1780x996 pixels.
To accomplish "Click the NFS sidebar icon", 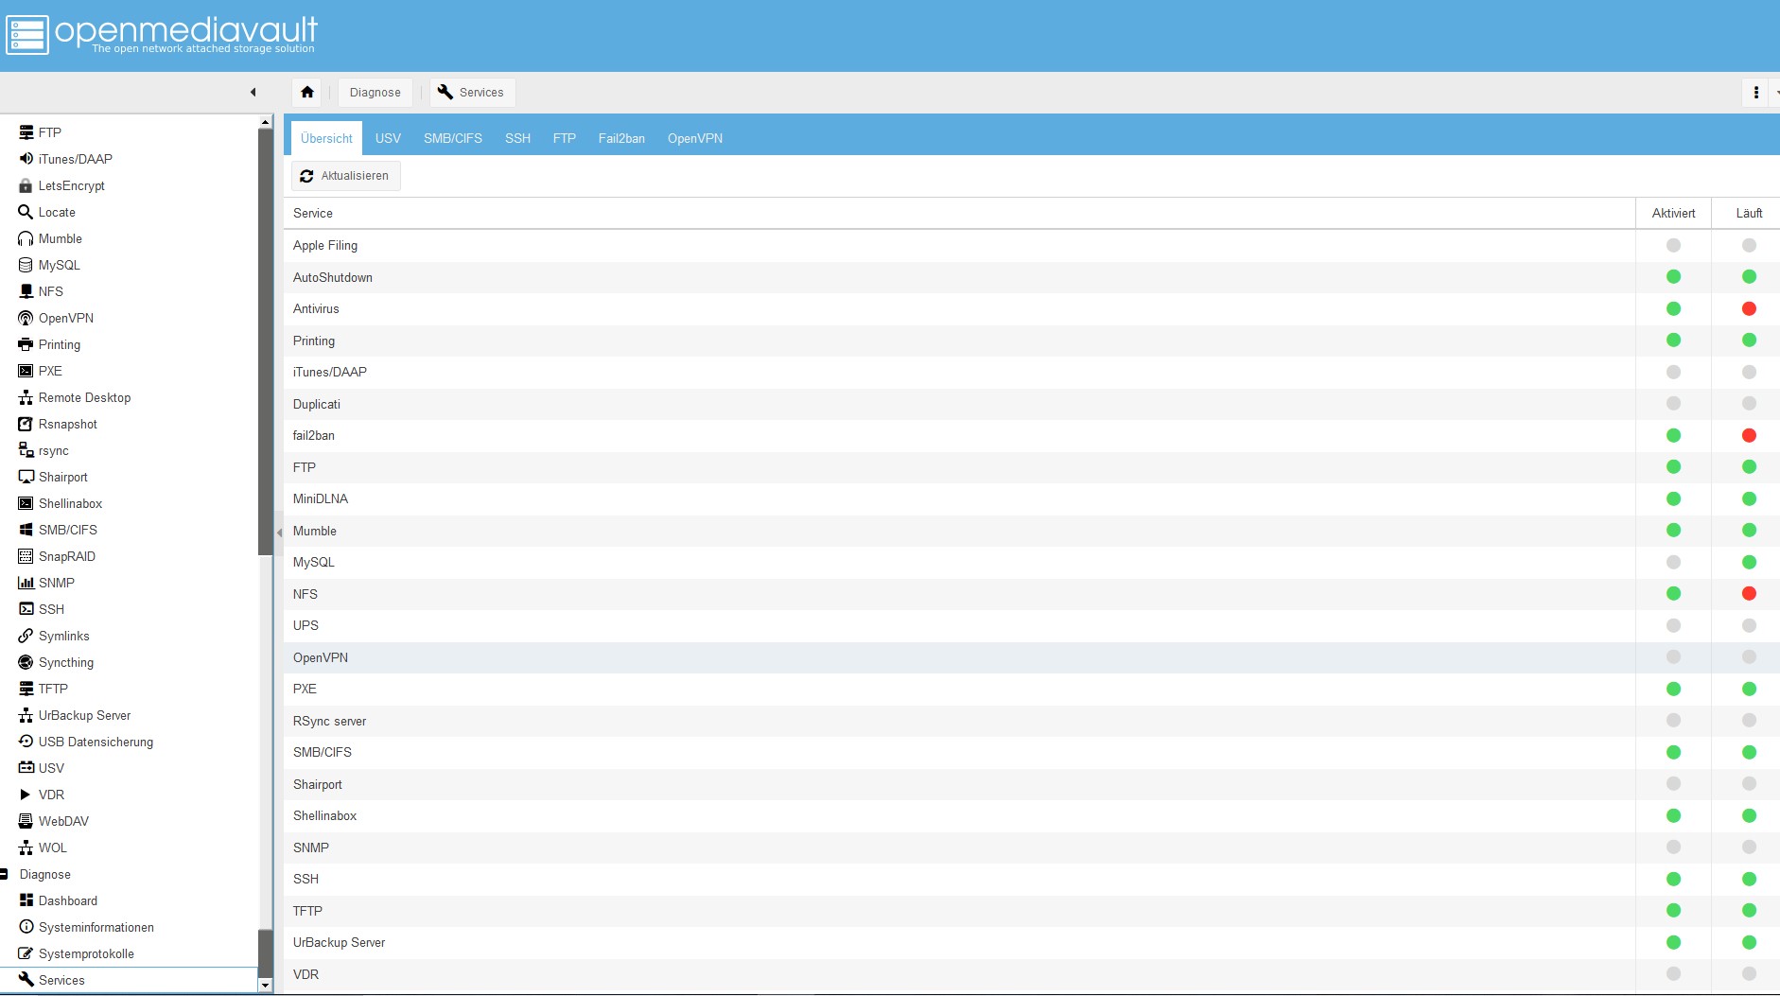I will tap(26, 291).
